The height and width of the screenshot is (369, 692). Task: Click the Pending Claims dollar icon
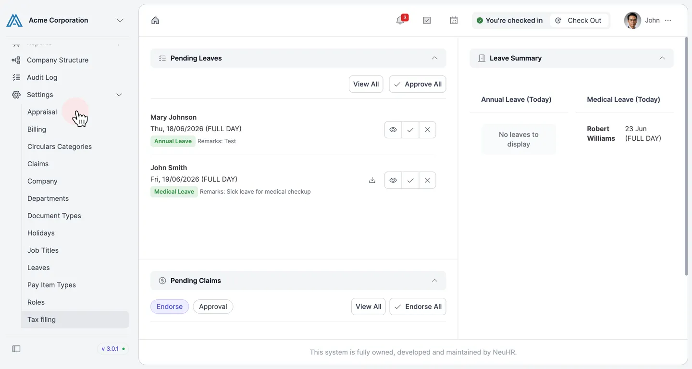(x=162, y=281)
